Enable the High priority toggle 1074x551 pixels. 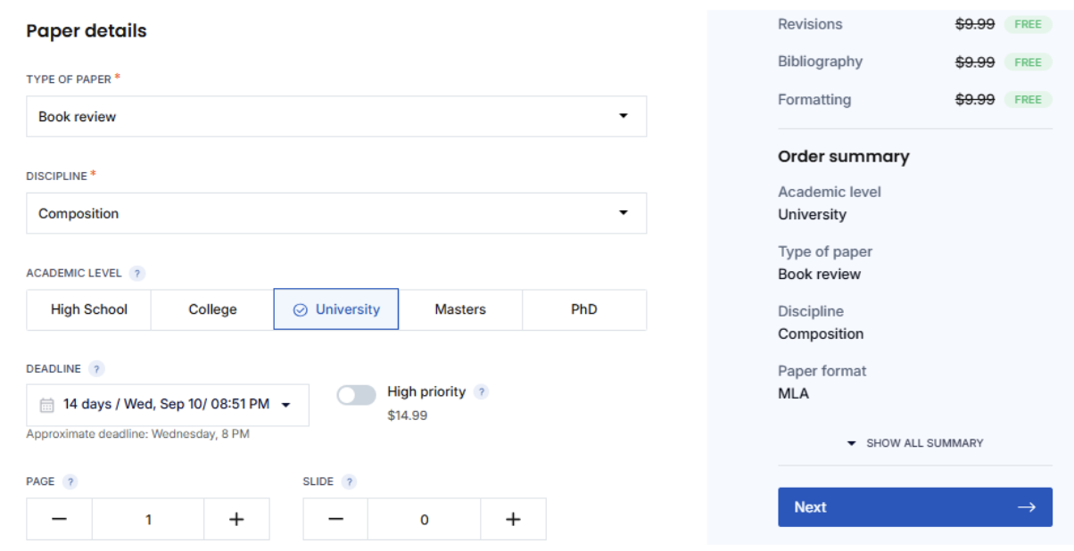click(358, 392)
